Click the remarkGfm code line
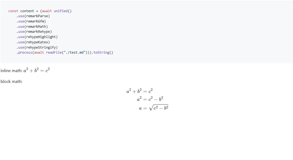Image resolution: width=293 pixels, height=160 pixels. [31, 21]
